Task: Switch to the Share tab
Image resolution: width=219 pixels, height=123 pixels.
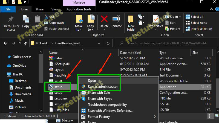Action: [x=39, y=9]
